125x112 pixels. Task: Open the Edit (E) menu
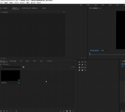[x=6, y=3]
